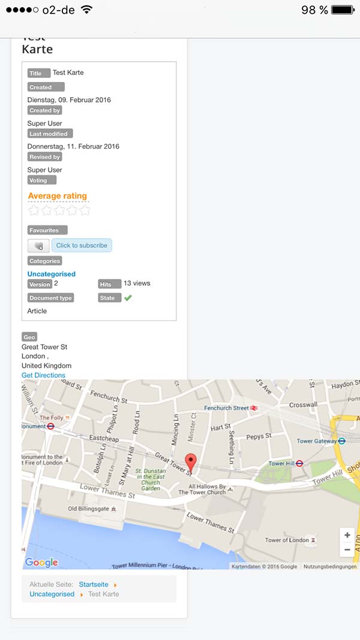This screenshot has height=640, width=360.
Task: Click the Geo field label
Action: (x=29, y=337)
